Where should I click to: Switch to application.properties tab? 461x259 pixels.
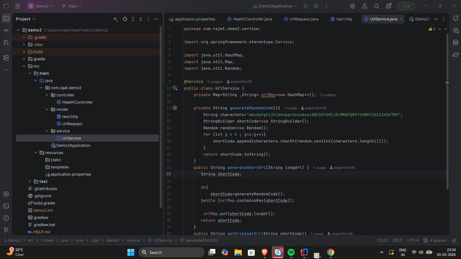192,19
